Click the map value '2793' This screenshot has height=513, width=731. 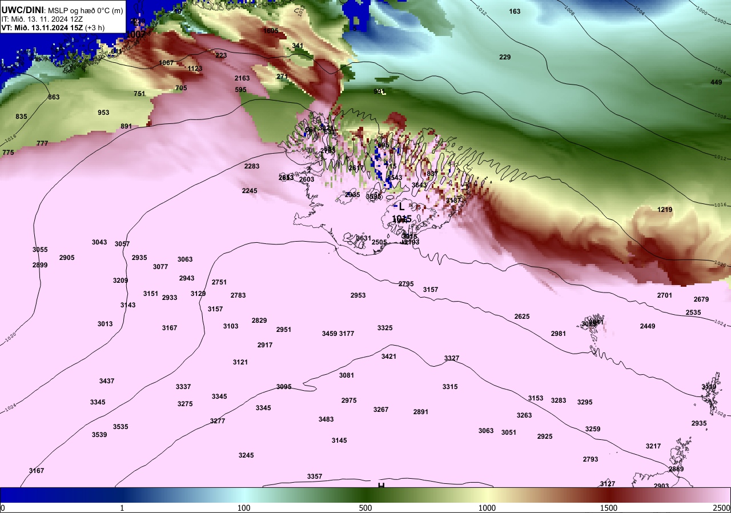pos(591,459)
